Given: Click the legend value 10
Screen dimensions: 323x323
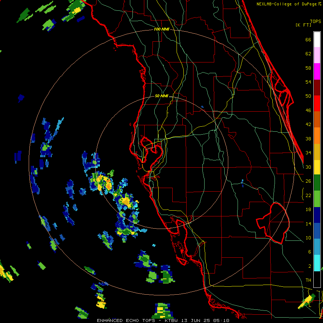Looking at the screenshot, I should (308, 238).
